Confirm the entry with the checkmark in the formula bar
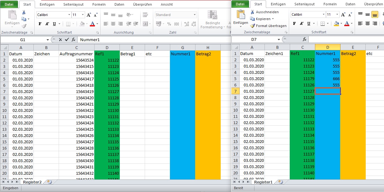This screenshot has width=384, height=192. (x=67, y=40)
